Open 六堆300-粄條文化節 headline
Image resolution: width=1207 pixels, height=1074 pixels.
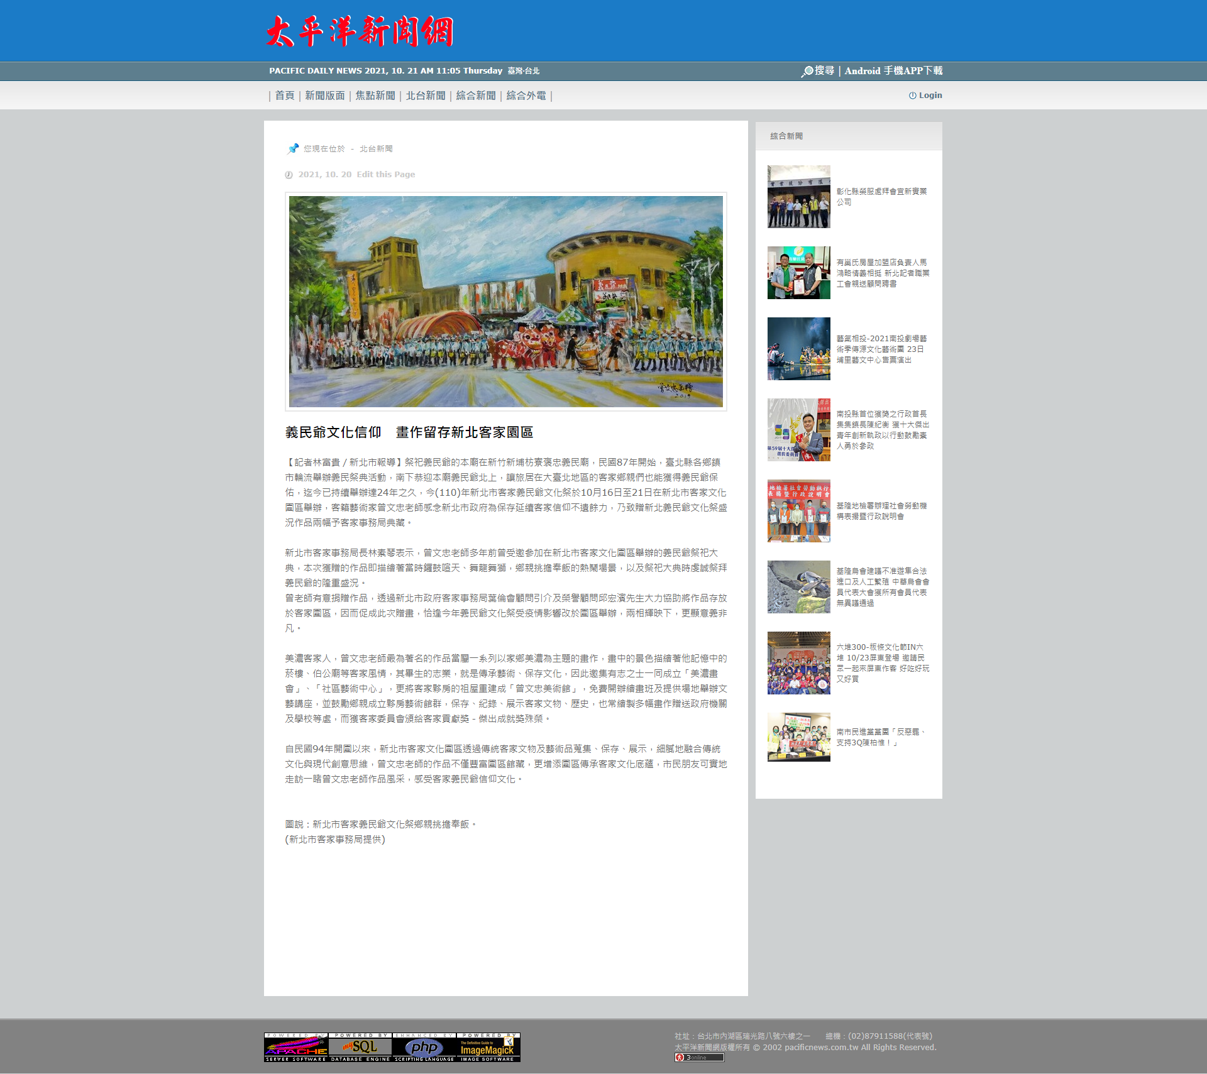(x=883, y=663)
